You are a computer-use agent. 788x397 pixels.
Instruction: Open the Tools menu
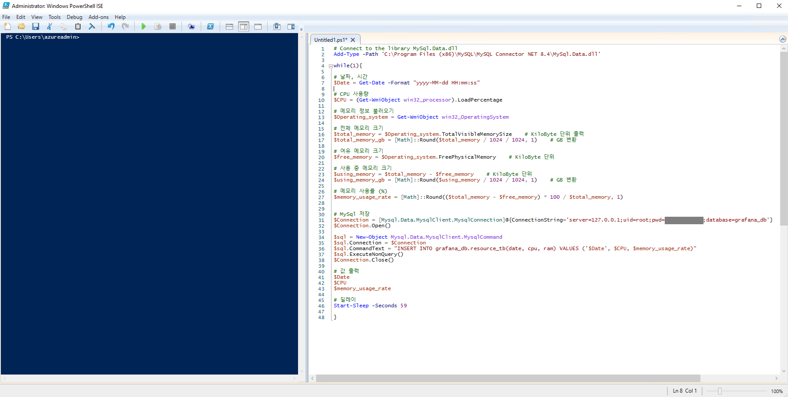click(x=55, y=17)
